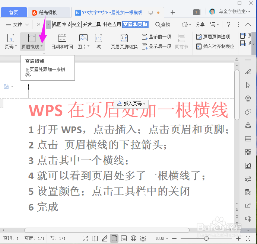Switch to web layout globe view
Viewport: 257px width, 244px height.
click(133, 238)
